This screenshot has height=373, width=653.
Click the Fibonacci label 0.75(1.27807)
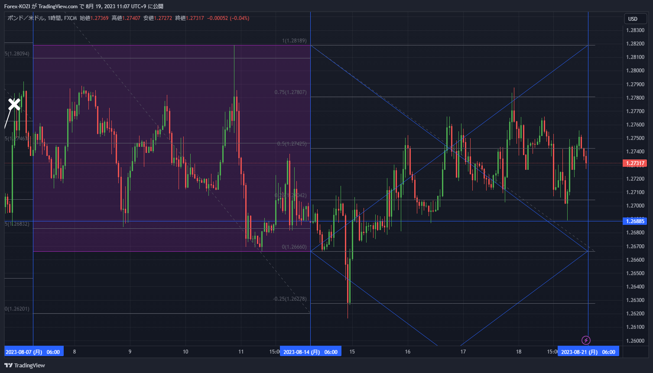290,92
